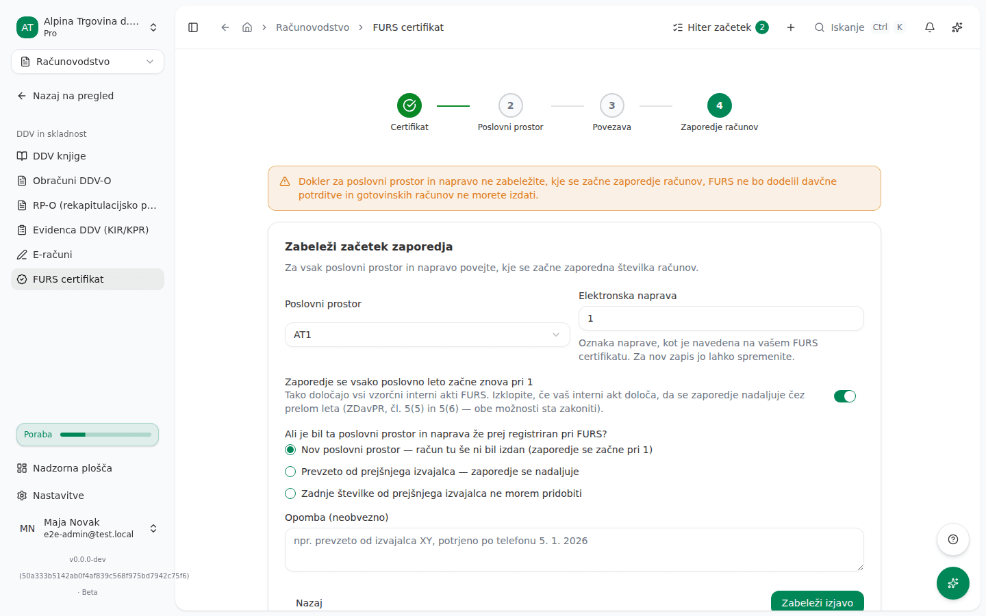Click the completed Certifikat step circle

(409, 105)
